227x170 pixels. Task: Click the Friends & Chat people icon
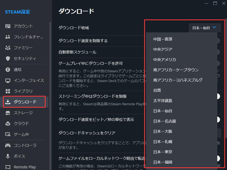point(8,37)
